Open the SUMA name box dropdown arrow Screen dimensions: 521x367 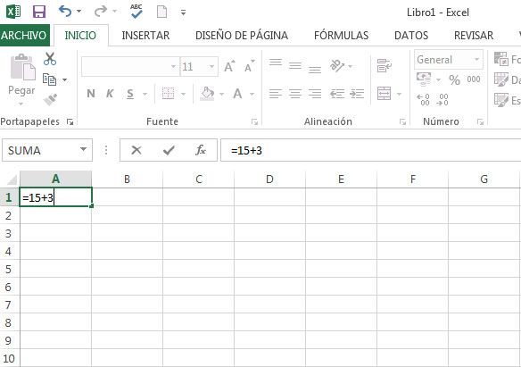pos(83,150)
